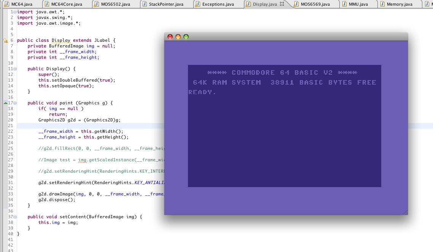Click import javax.swing.* on line 2
This screenshot has width=433, height=252.
(x=45, y=17)
